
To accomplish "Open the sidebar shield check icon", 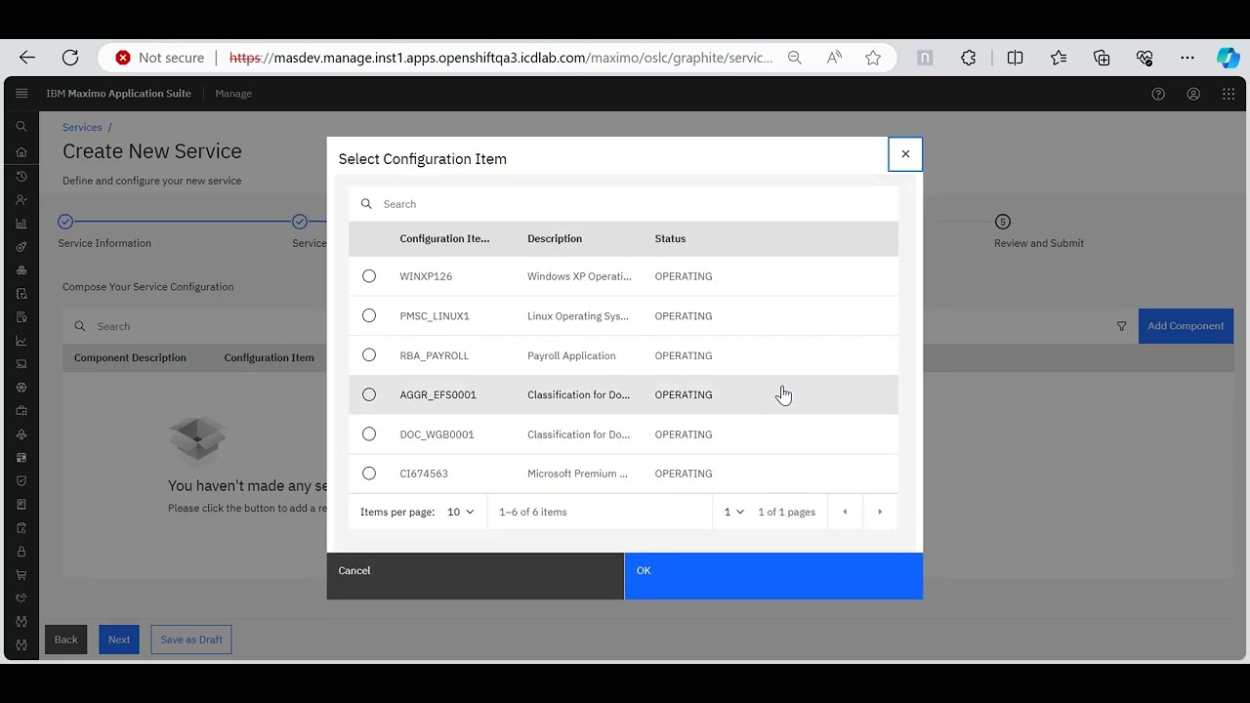I will coord(21,481).
